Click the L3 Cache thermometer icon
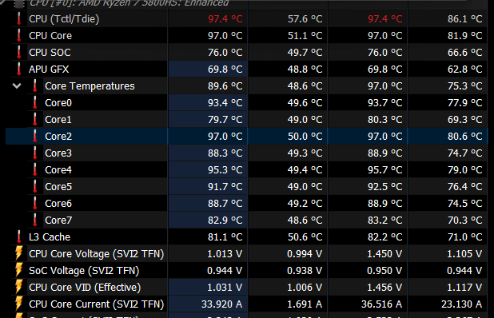494x318 pixels. point(19,237)
